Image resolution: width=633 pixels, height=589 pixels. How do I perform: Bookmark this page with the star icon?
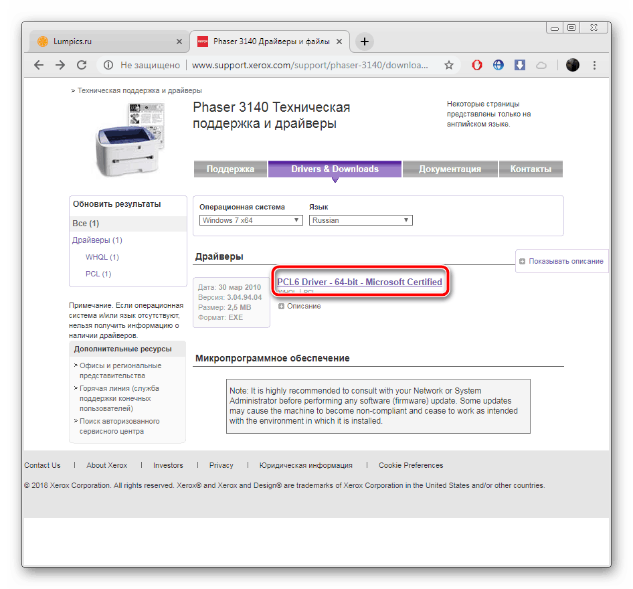pyautogui.click(x=449, y=65)
